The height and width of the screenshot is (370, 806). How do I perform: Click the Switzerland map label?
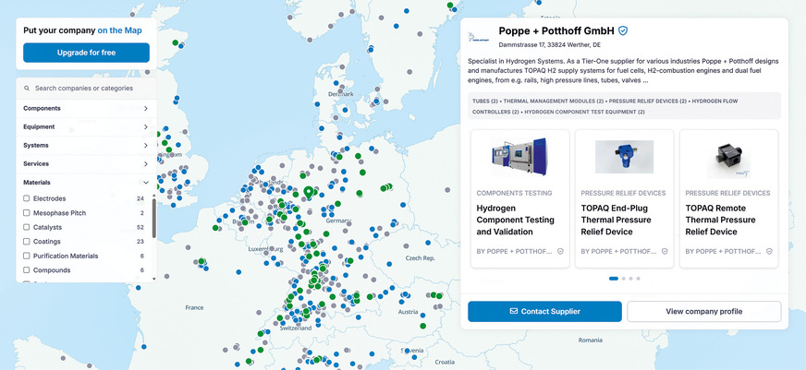click(x=296, y=328)
